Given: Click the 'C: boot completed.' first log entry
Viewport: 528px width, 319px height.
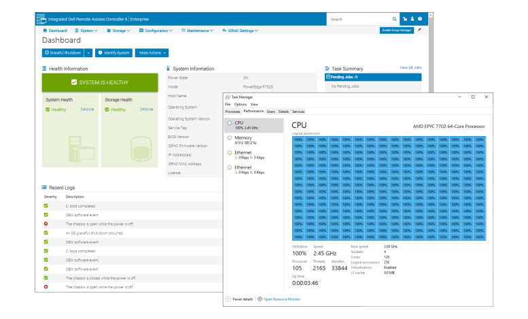Looking at the screenshot, I should [x=80, y=205].
